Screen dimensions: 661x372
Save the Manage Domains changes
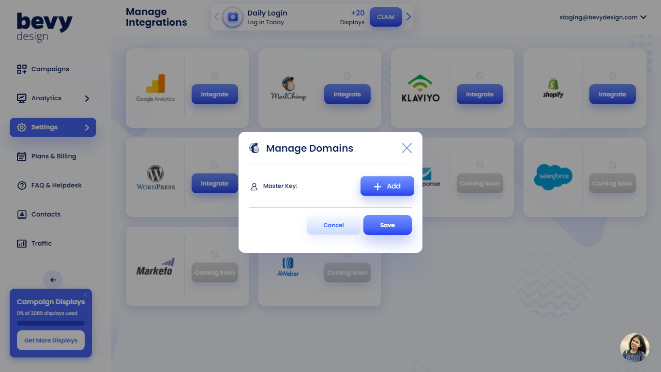coord(387,225)
